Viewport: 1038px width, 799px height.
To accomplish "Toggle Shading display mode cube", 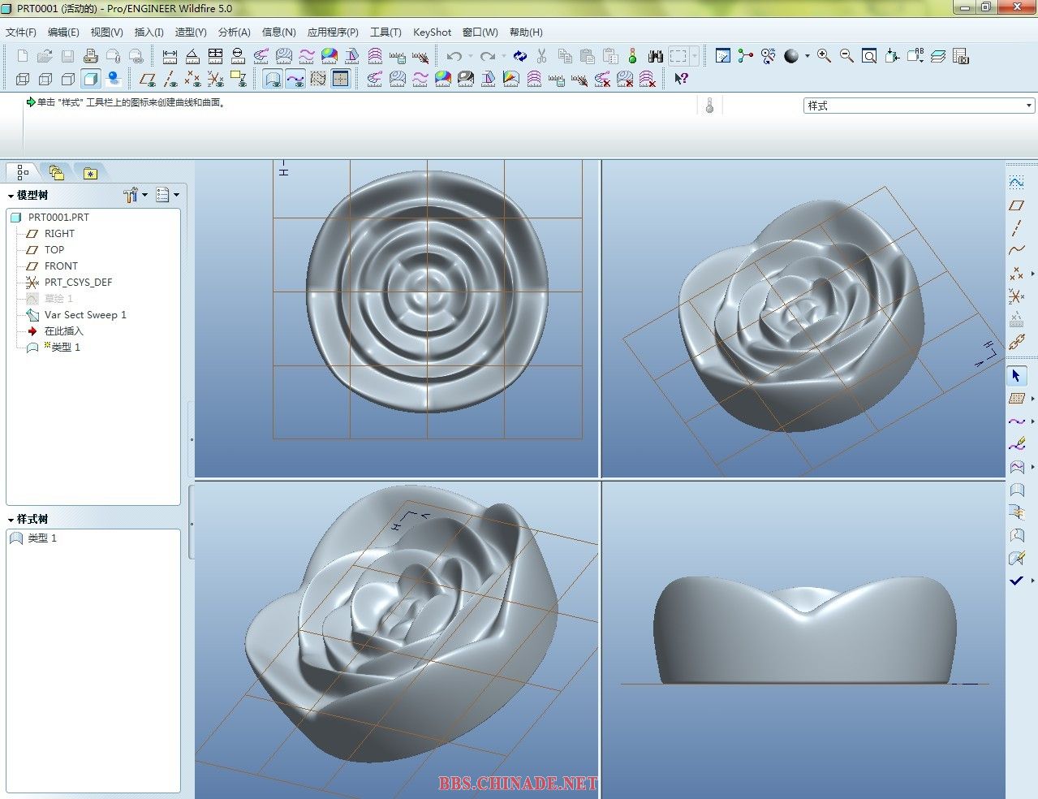I will 91,79.
